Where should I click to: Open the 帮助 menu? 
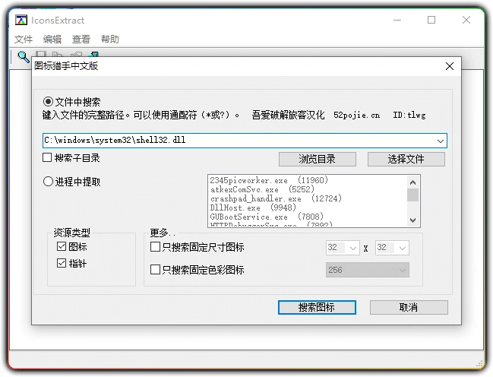(x=110, y=39)
